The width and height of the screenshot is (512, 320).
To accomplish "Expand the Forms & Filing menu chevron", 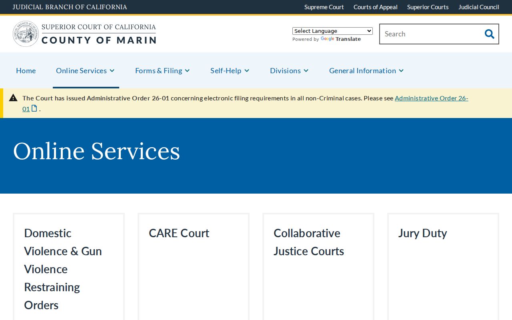I will (x=187, y=71).
